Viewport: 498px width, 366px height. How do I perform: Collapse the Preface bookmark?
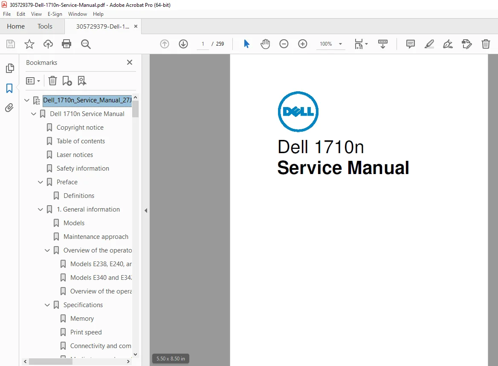point(41,182)
